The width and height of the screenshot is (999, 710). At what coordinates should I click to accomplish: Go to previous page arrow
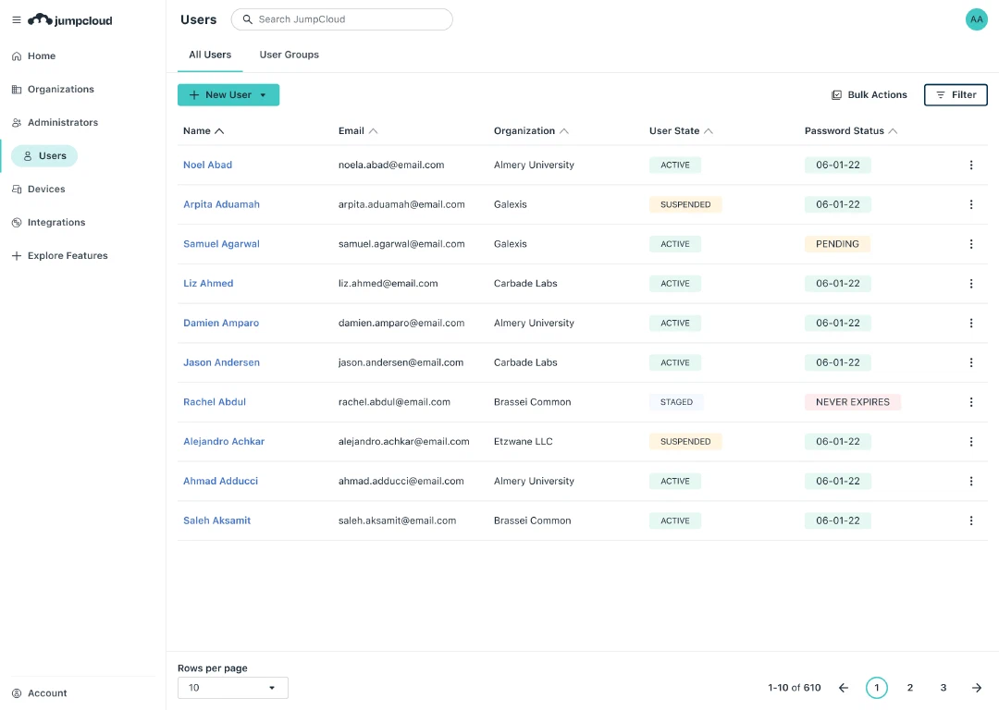[x=844, y=688]
